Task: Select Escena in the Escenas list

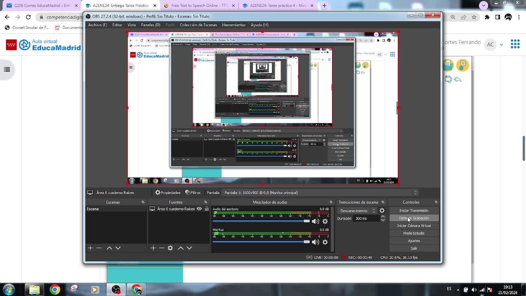Action: click(x=116, y=209)
